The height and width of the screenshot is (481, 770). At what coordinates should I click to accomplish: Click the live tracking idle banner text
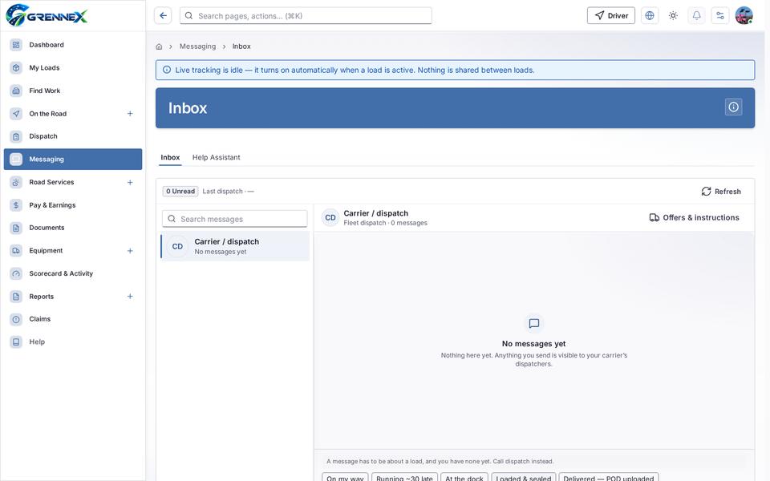point(355,71)
